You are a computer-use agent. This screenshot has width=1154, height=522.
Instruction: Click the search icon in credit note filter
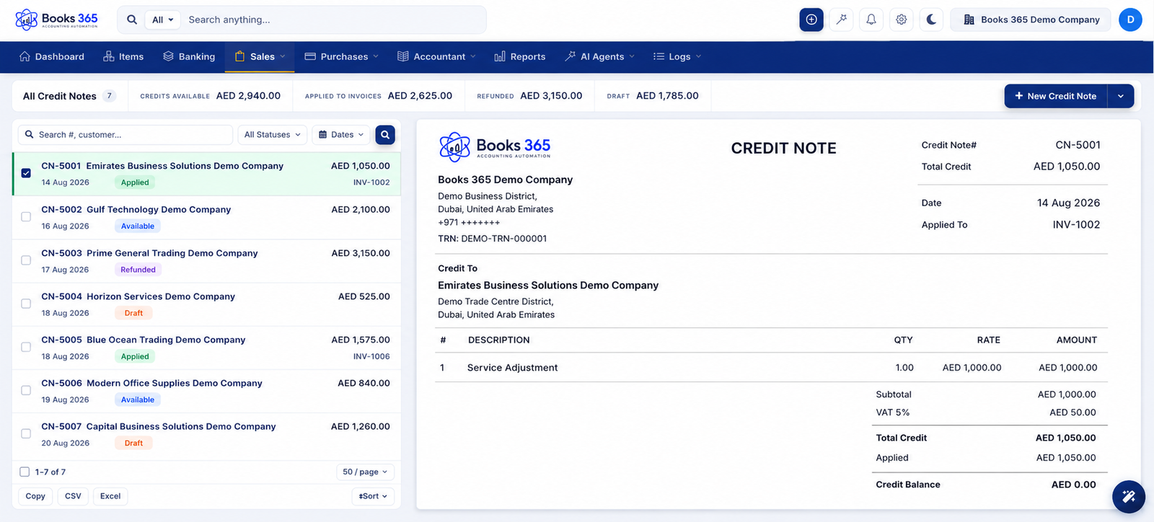30,135
